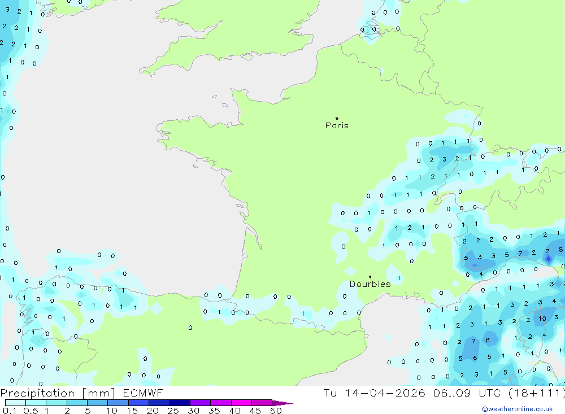Pick the 15–20 mm legend color
Screen dimensions: 565x414
[139, 403]
